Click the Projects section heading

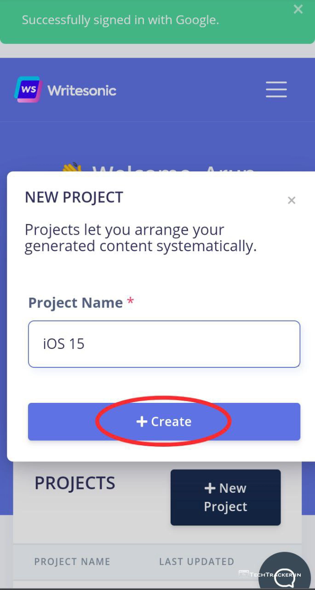click(x=75, y=483)
